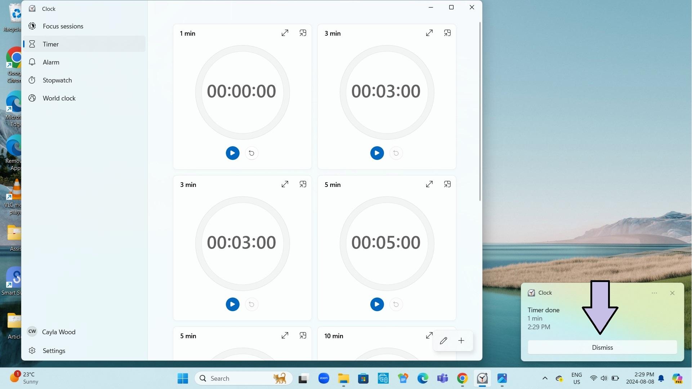Open Task View on the taskbar
The image size is (692, 389).
(303, 379)
